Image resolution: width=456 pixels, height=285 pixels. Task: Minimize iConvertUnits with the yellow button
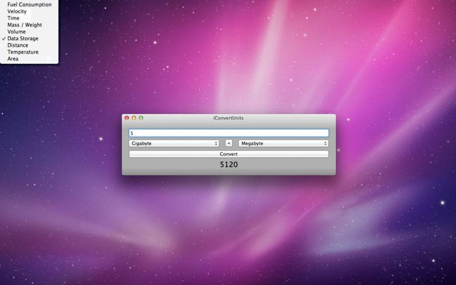(x=134, y=118)
